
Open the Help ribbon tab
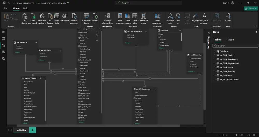pos(26,9)
